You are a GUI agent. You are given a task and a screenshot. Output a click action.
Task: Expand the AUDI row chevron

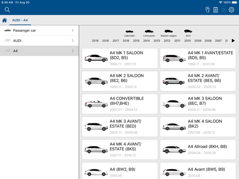click(73, 41)
